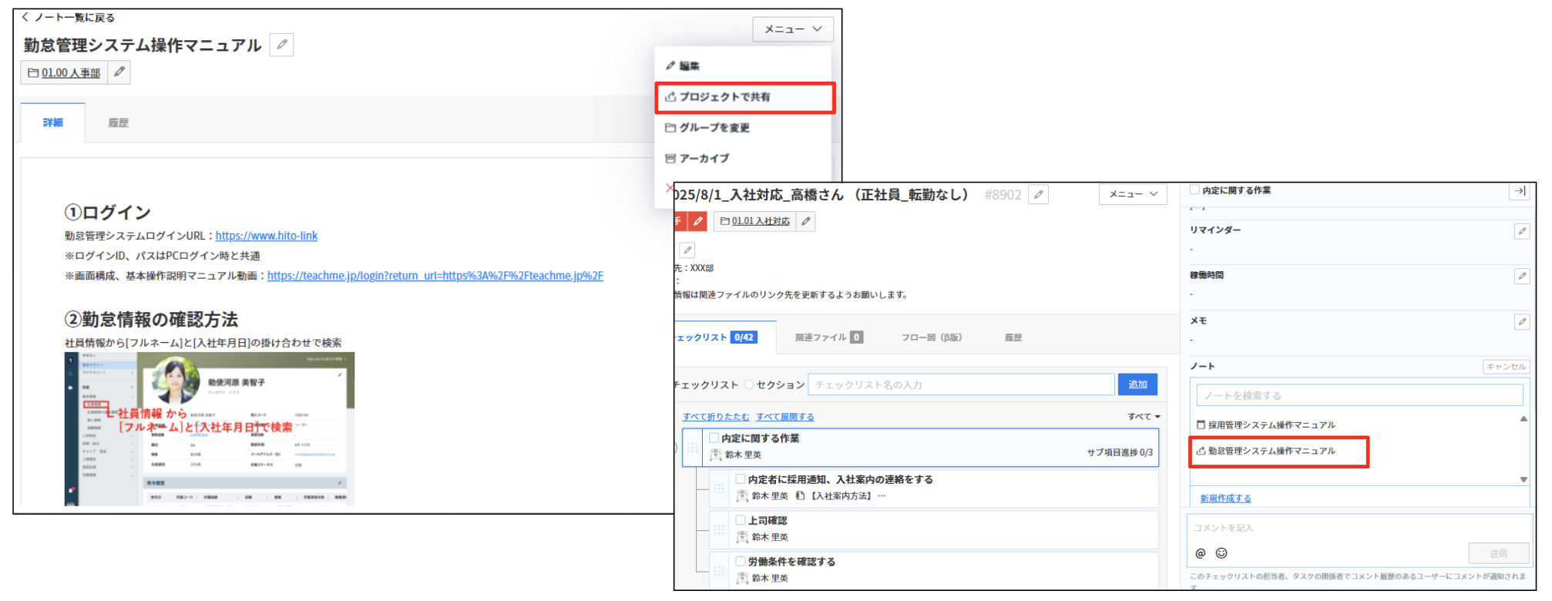Screen dimensions: 1552x601
Task: Check the 上司確認 sub-item checkbox
Action: coord(740,520)
